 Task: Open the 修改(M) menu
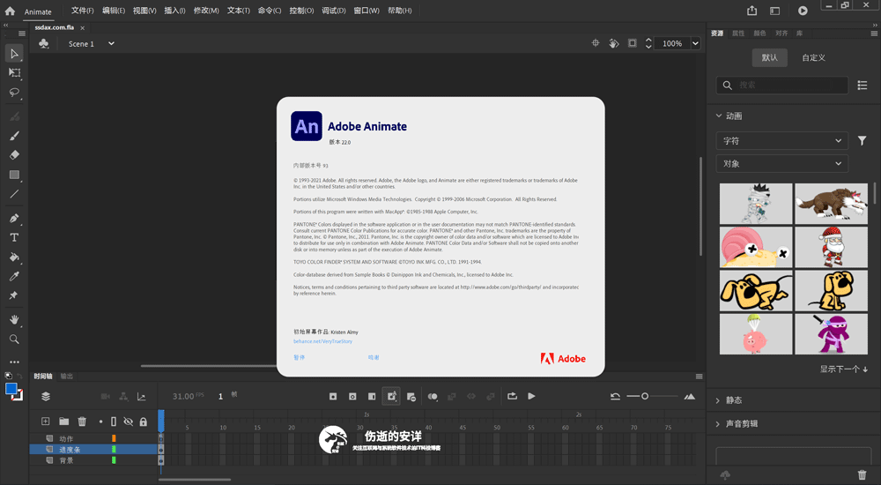(206, 11)
